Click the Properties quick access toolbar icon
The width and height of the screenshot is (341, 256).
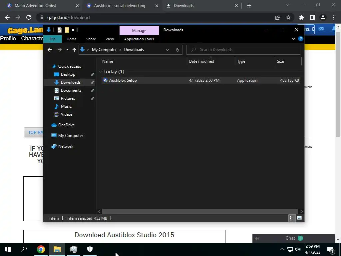point(60,30)
